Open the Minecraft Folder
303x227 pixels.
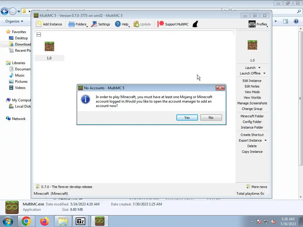252,116
